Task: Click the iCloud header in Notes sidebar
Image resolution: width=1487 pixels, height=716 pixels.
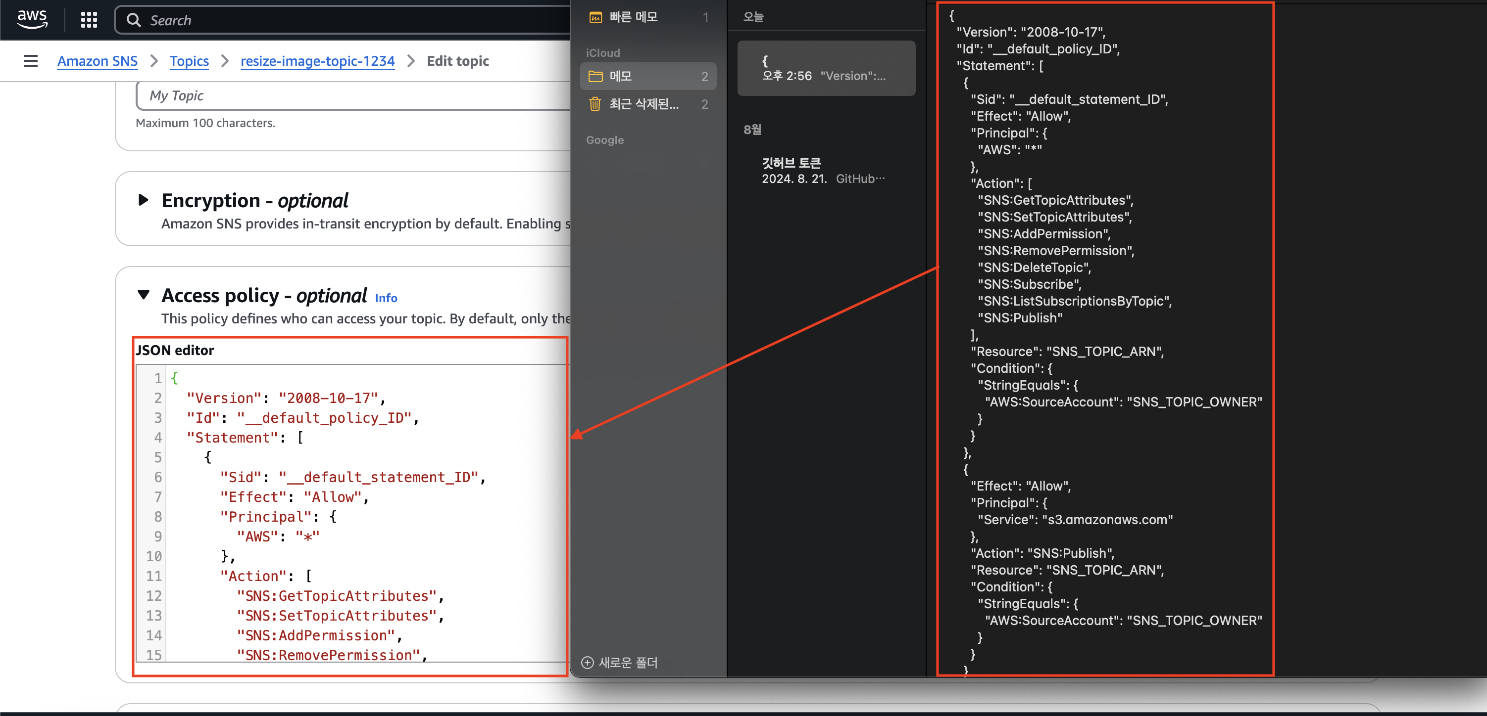Action: click(x=602, y=52)
